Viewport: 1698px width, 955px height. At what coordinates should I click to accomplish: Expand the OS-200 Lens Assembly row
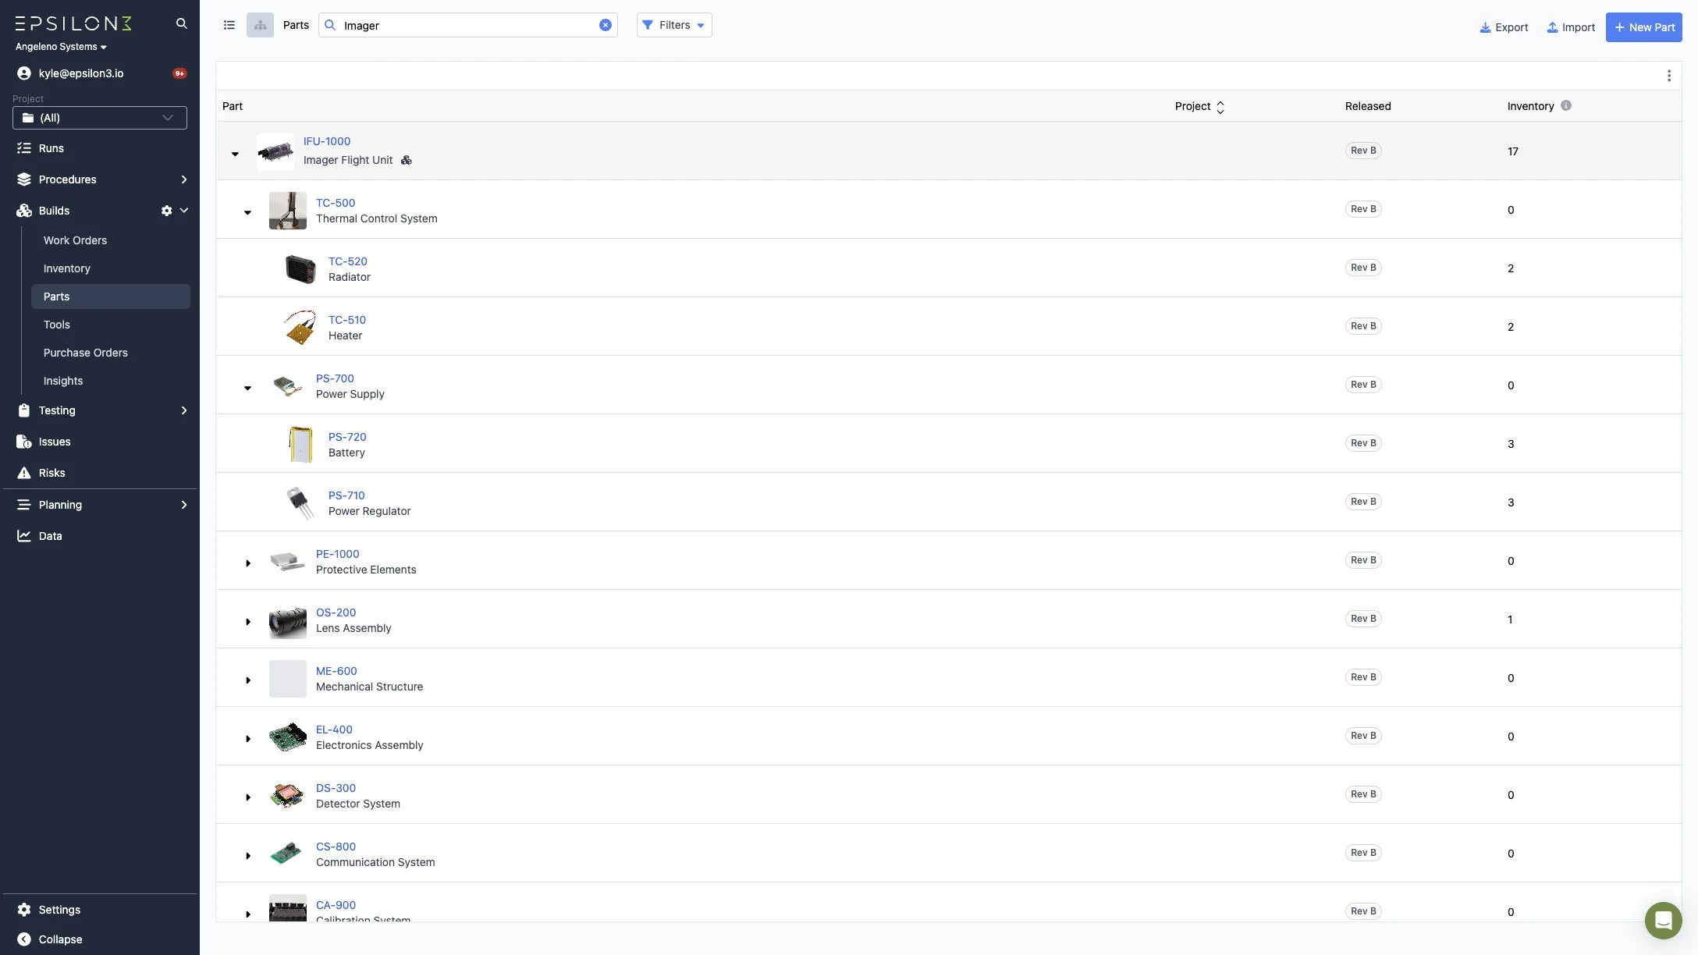pyautogui.click(x=247, y=622)
